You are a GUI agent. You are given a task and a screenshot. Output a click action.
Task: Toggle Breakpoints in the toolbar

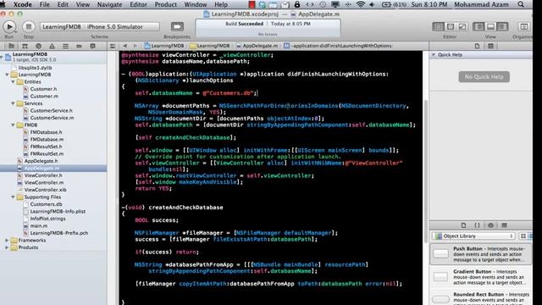[177, 26]
